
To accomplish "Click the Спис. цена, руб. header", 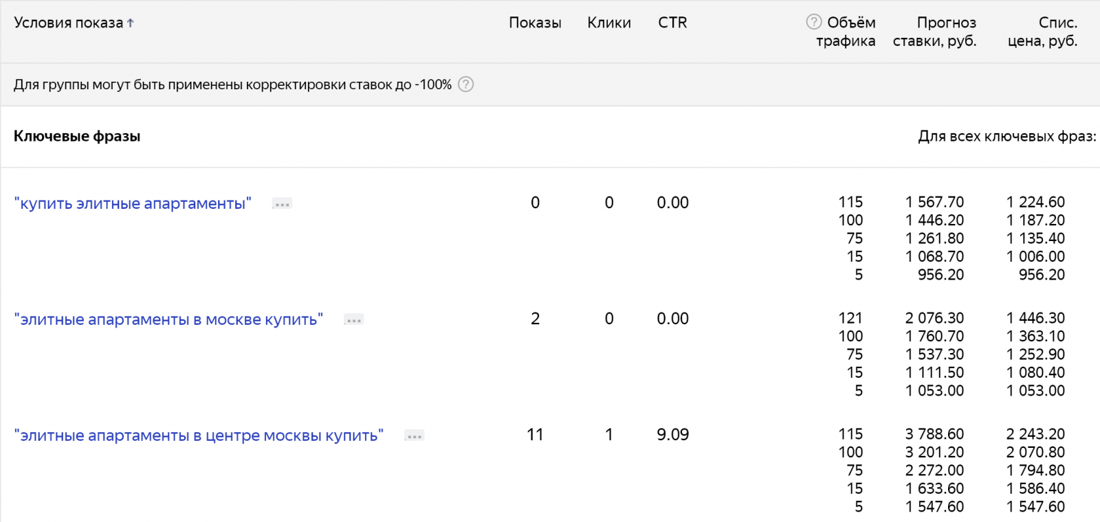I will click(1042, 32).
